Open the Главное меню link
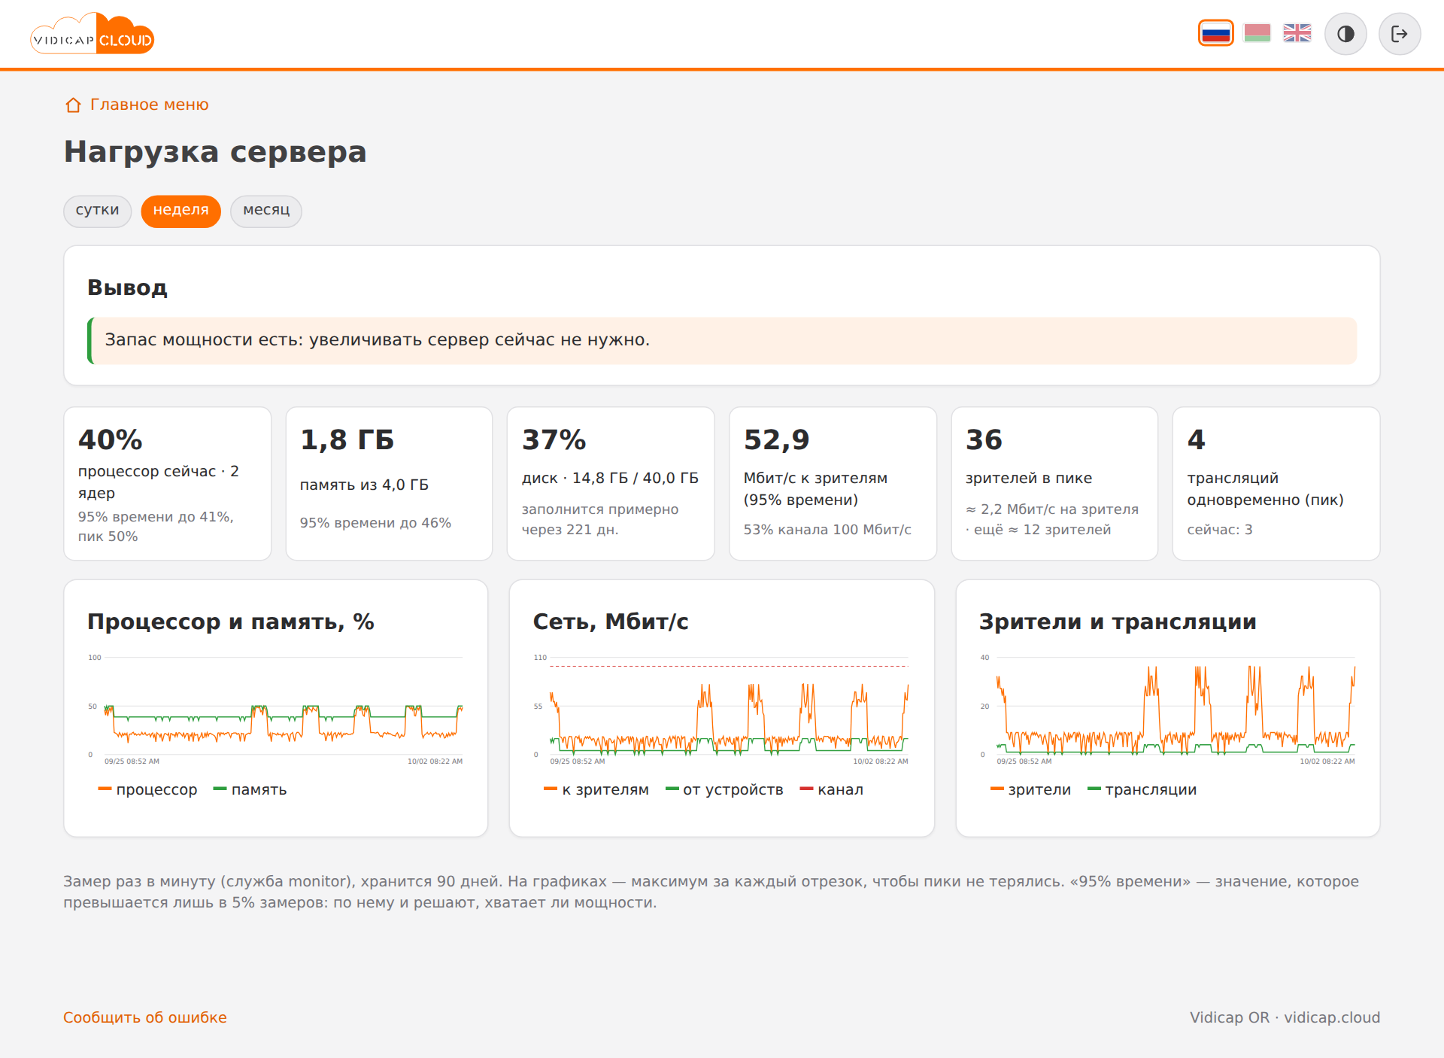The height and width of the screenshot is (1058, 1444). pos(149,105)
